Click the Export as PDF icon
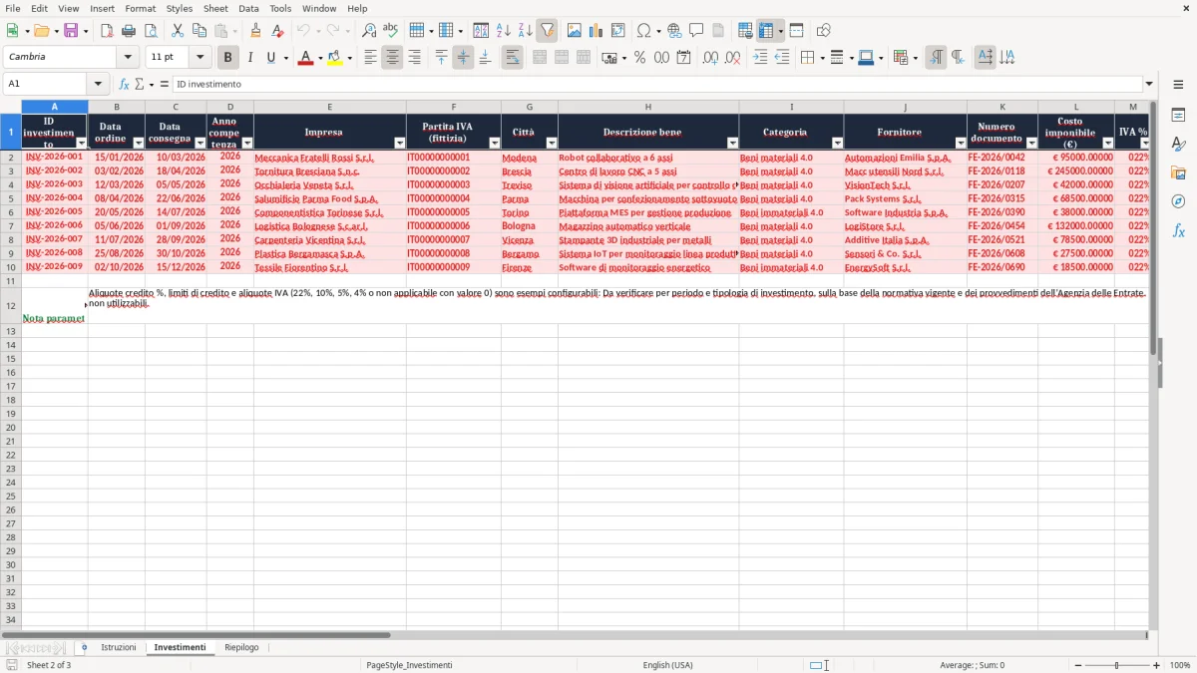This screenshot has width=1197, height=673. pos(107,31)
